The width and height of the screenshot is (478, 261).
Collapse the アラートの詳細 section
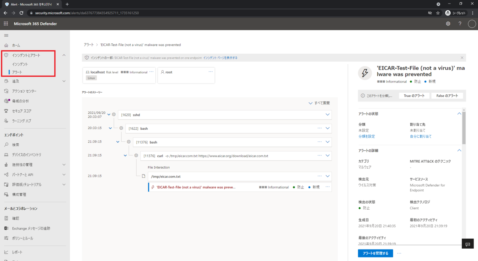point(459,150)
